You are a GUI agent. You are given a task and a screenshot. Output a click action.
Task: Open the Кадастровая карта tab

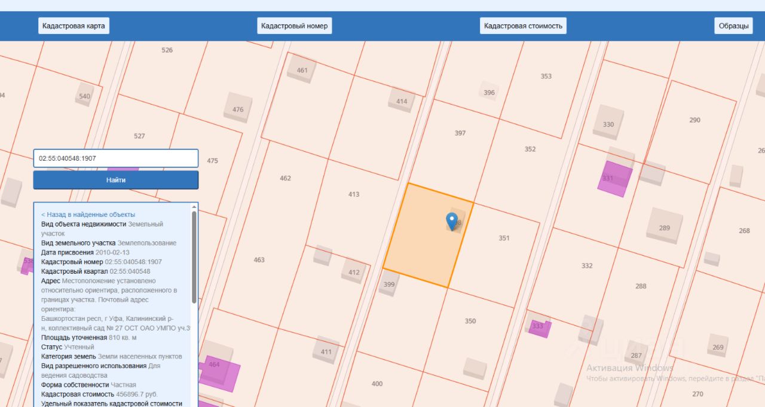(x=74, y=26)
